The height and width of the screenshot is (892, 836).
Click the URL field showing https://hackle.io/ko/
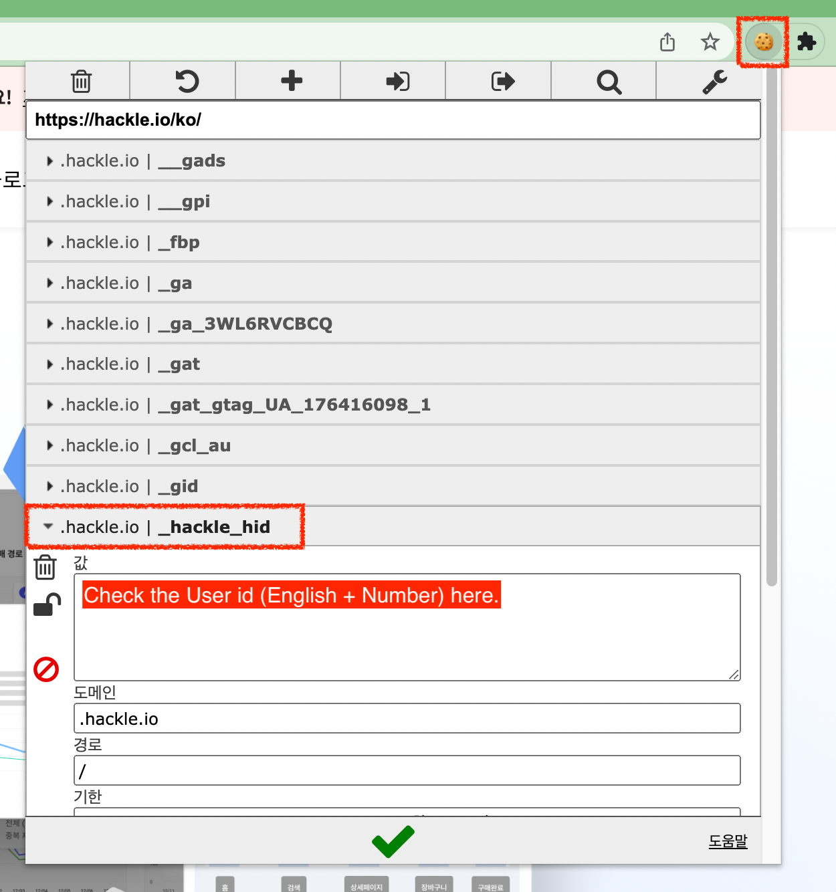[393, 120]
